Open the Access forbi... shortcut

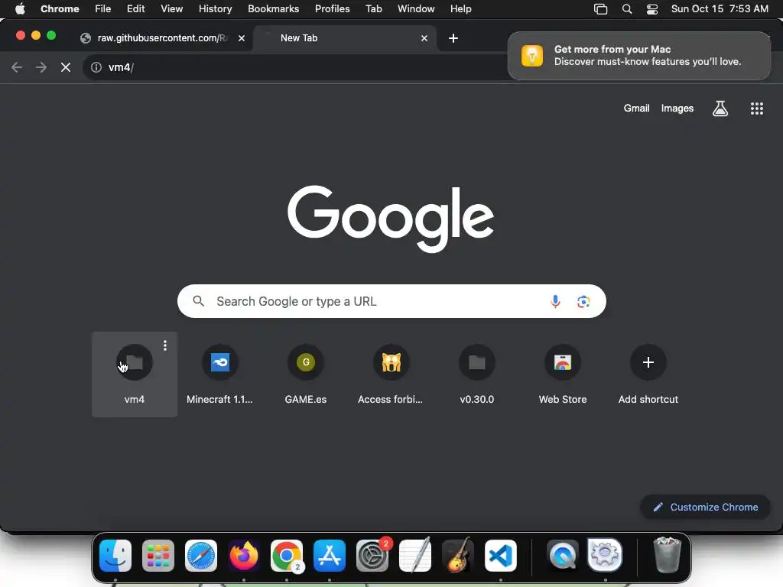pyautogui.click(x=391, y=375)
